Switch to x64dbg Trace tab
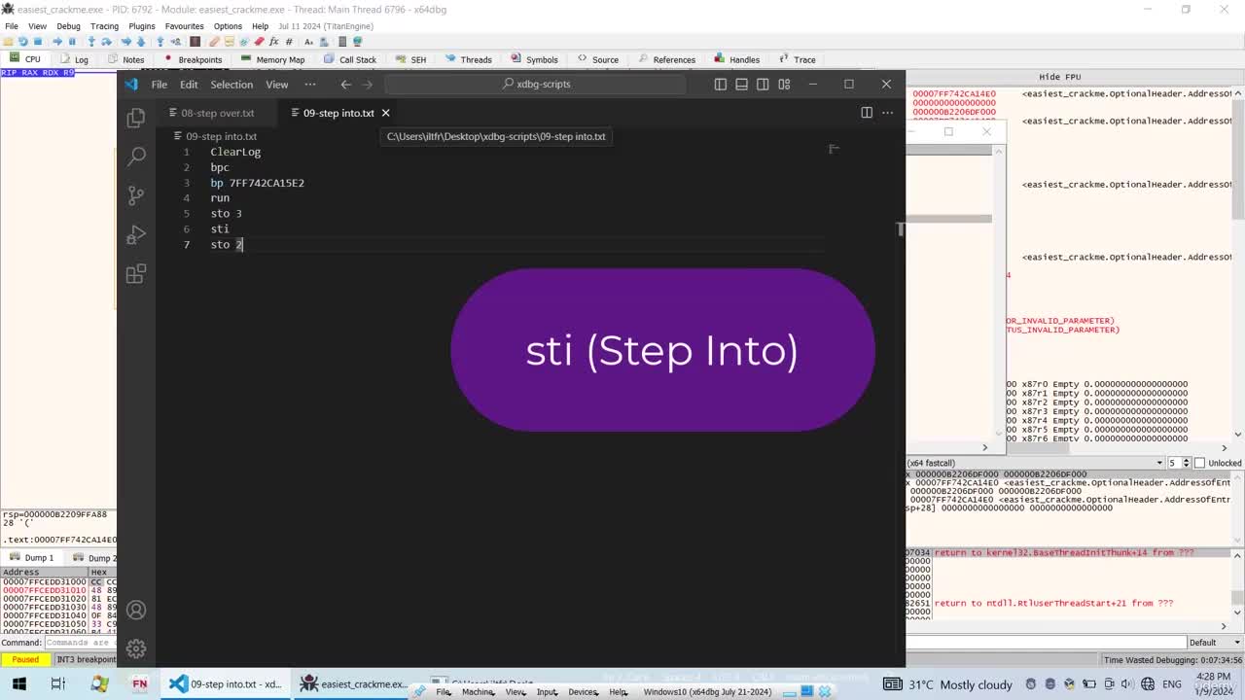The width and height of the screenshot is (1245, 700). [x=797, y=59]
